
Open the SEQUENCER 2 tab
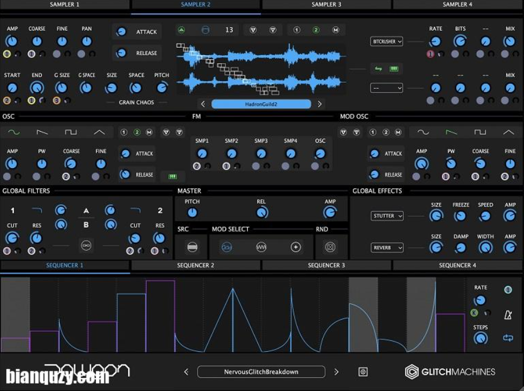click(195, 266)
